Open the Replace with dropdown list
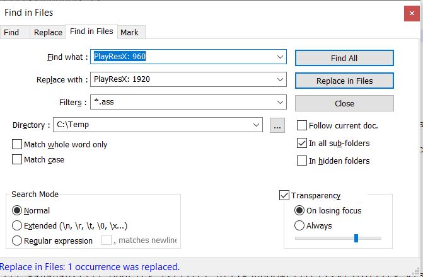This screenshot has height=277, width=423. [x=281, y=80]
